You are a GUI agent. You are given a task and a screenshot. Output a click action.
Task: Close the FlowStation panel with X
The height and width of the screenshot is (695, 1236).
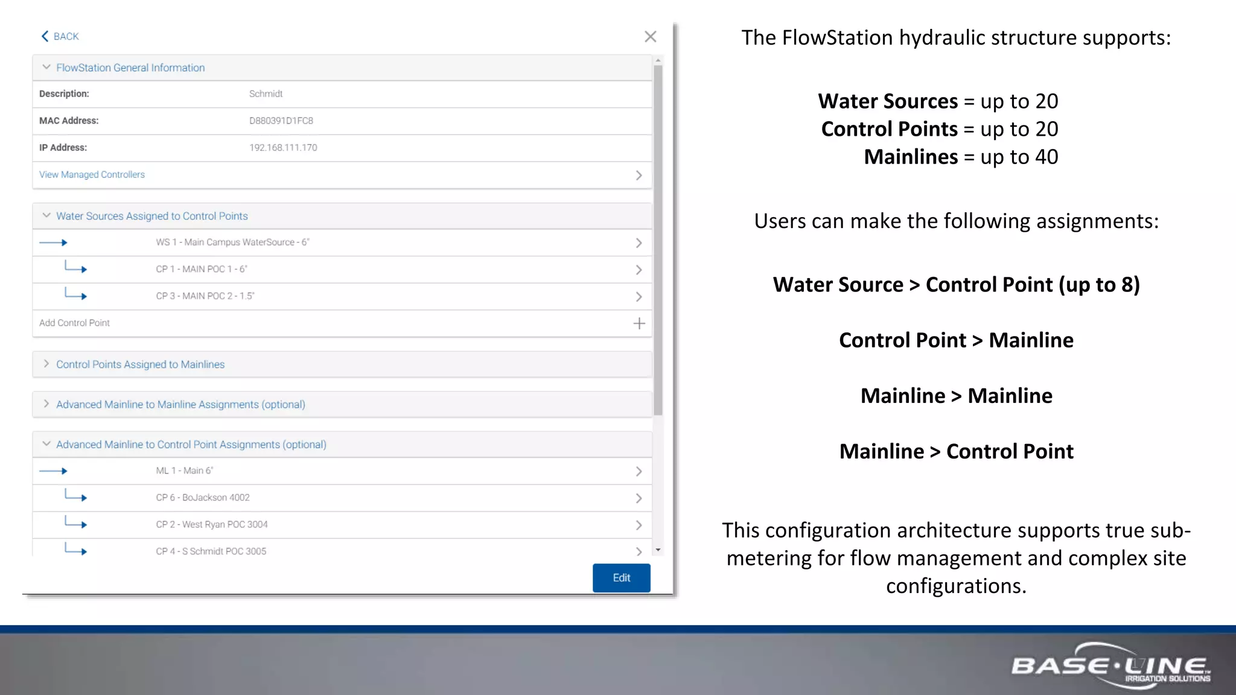(650, 37)
